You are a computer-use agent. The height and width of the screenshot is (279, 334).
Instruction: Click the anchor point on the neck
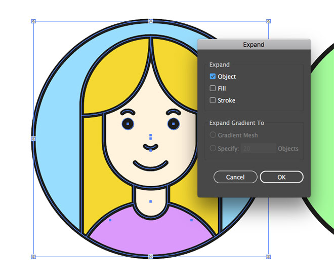coord(151,201)
